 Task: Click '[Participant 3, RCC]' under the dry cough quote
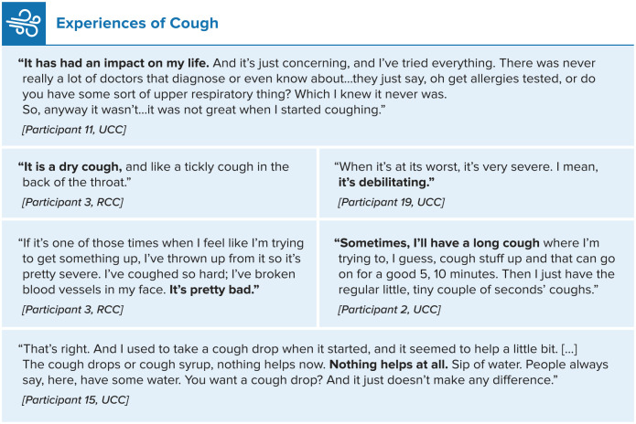click(x=72, y=202)
